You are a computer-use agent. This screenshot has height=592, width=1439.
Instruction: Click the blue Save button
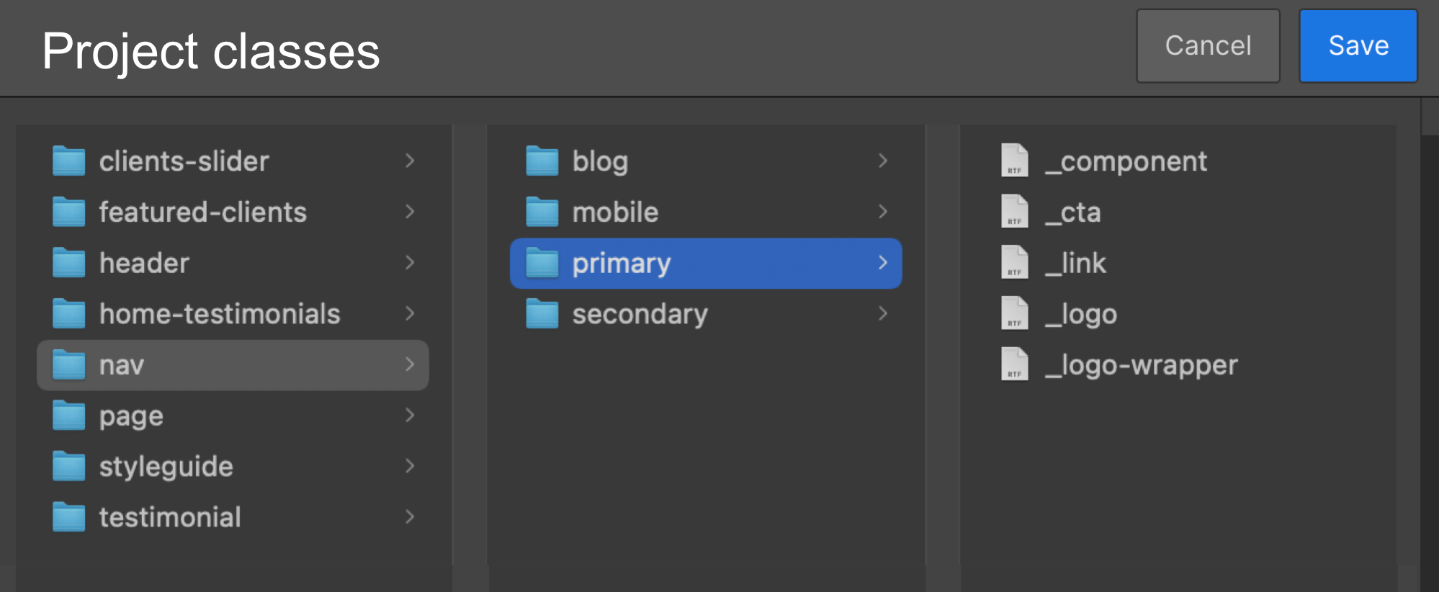pyautogui.click(x=1358, y=46)
